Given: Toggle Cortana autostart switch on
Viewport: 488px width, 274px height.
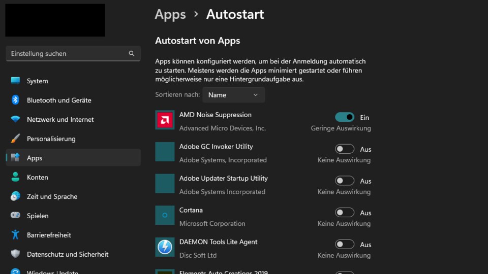Looking at the screenshot, I should tap(345, 213).
